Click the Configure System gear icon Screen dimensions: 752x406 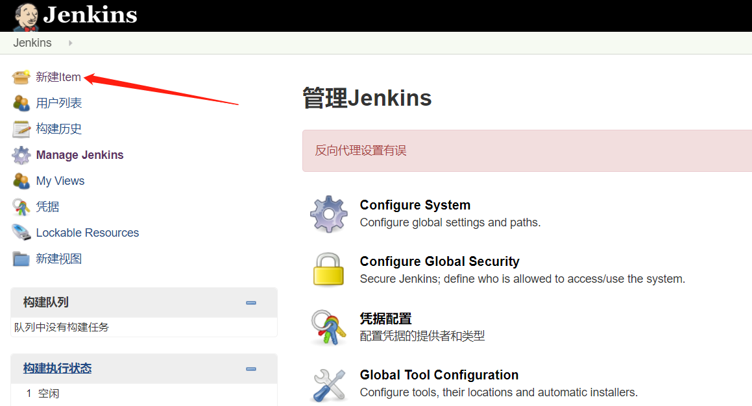click(x=328, y=214)
